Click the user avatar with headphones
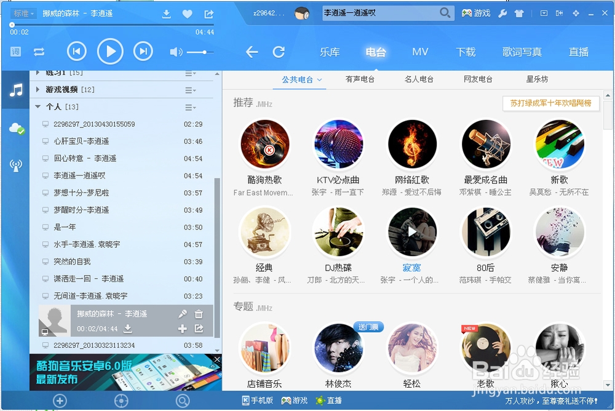Screen dimensions: 615x411 coord(301,14)
